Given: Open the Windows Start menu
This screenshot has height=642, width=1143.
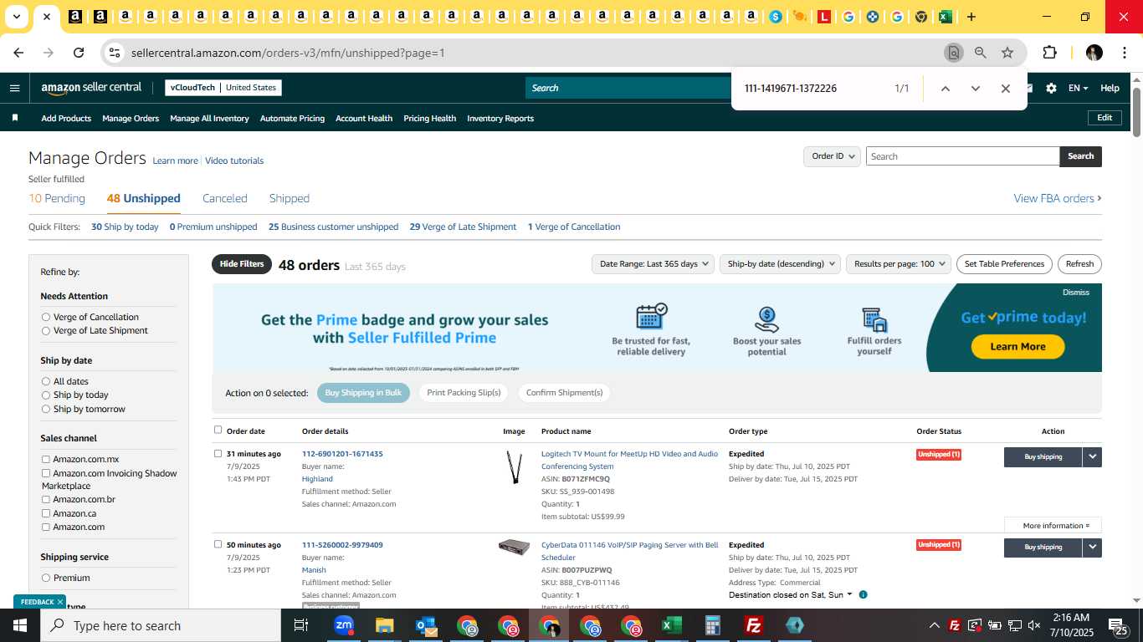Looking at the screenshot, I should click(x=20, y=625).
